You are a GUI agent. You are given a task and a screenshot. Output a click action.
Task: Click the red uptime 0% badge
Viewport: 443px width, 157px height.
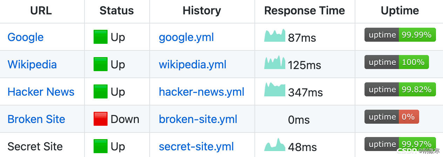point(392,117)
